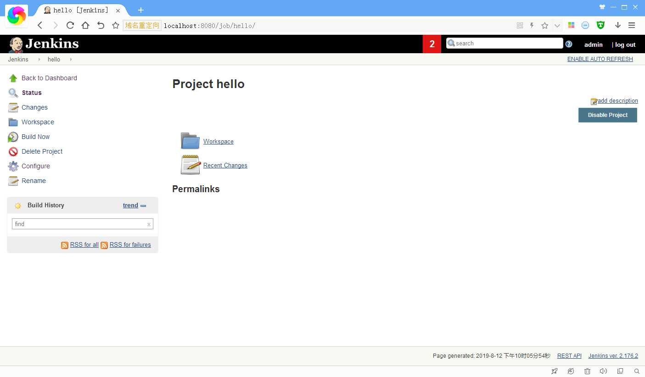Click the red notification badge showing 2
Viewport: 645px width, 377px height.
pos(432,44)
